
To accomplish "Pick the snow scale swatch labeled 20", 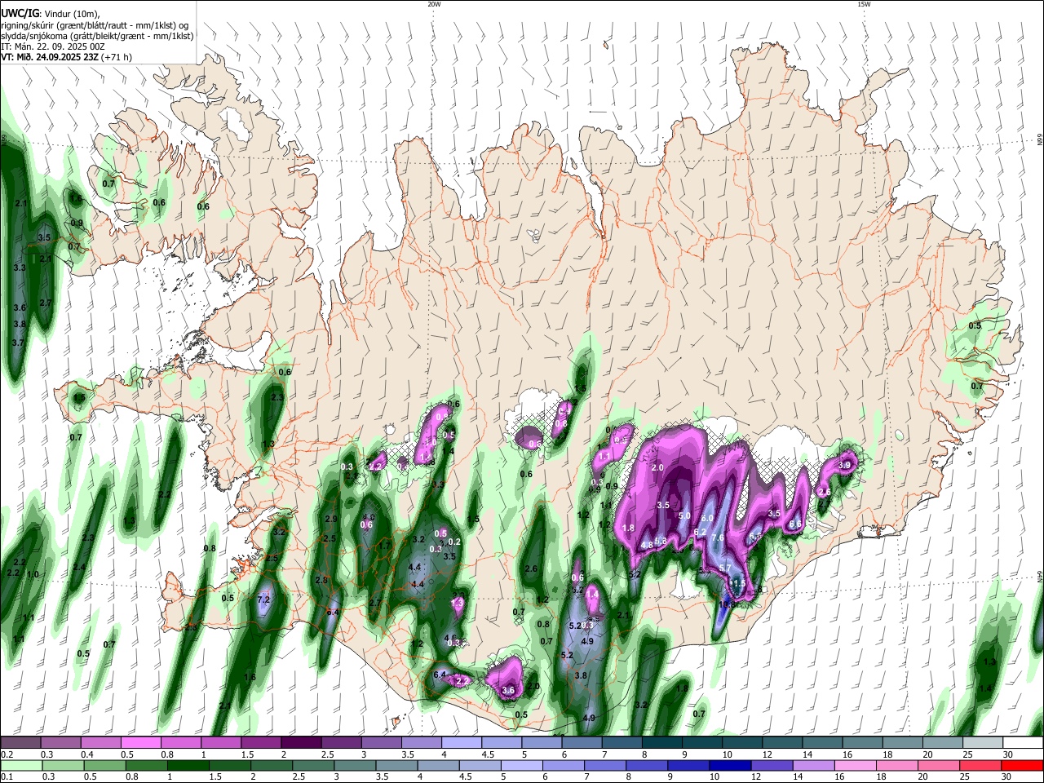I will coord(942,742).
